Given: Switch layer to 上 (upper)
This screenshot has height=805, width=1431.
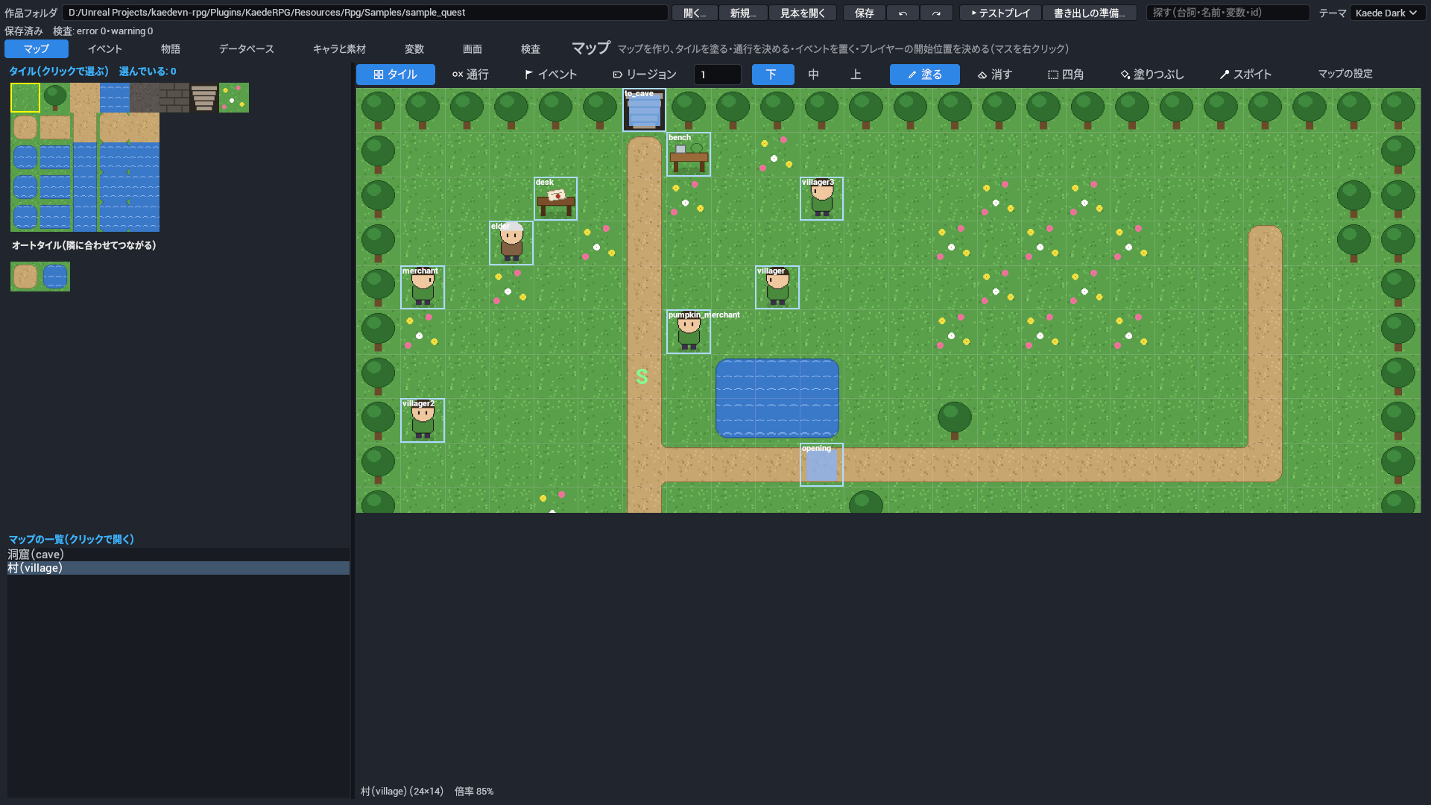Looking at the screenshot, I should click(x=856, y=75).
